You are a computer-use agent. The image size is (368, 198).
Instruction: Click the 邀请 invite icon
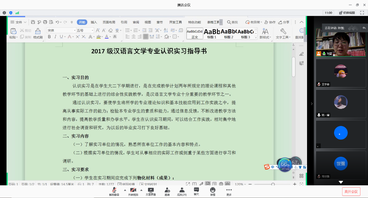pos(167,190)
